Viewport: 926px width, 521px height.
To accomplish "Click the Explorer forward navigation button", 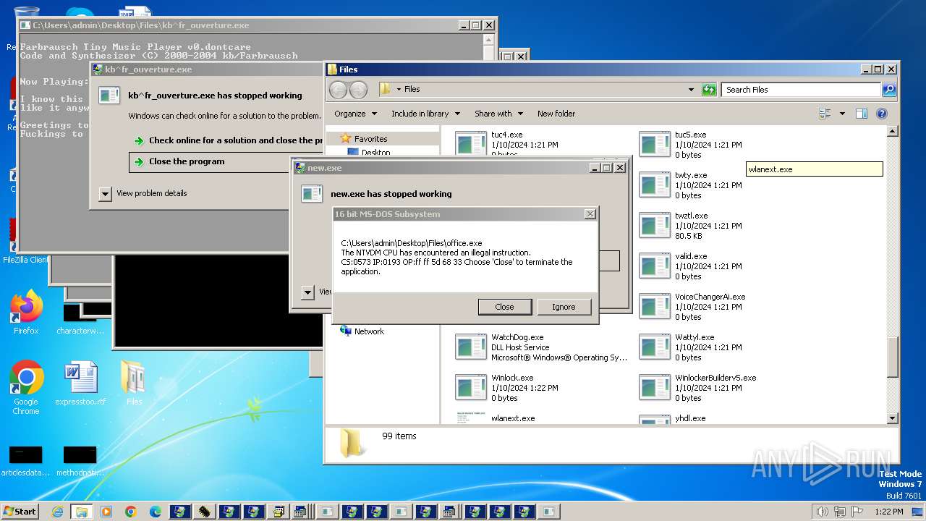I will pos(359,90).
